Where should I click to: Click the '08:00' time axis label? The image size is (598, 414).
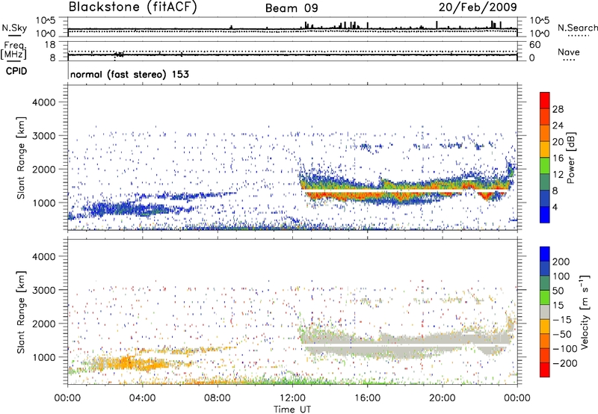(x=218, y=398)
